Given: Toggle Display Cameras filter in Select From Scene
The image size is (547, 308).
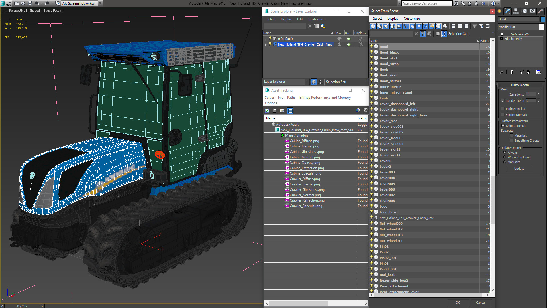Looking at the screenshot, I should pos(393,26).
